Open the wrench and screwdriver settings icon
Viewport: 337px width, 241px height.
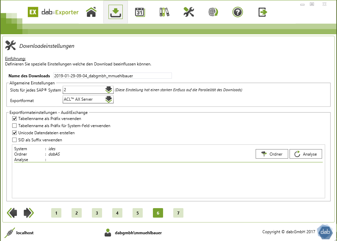click(189, 12)
